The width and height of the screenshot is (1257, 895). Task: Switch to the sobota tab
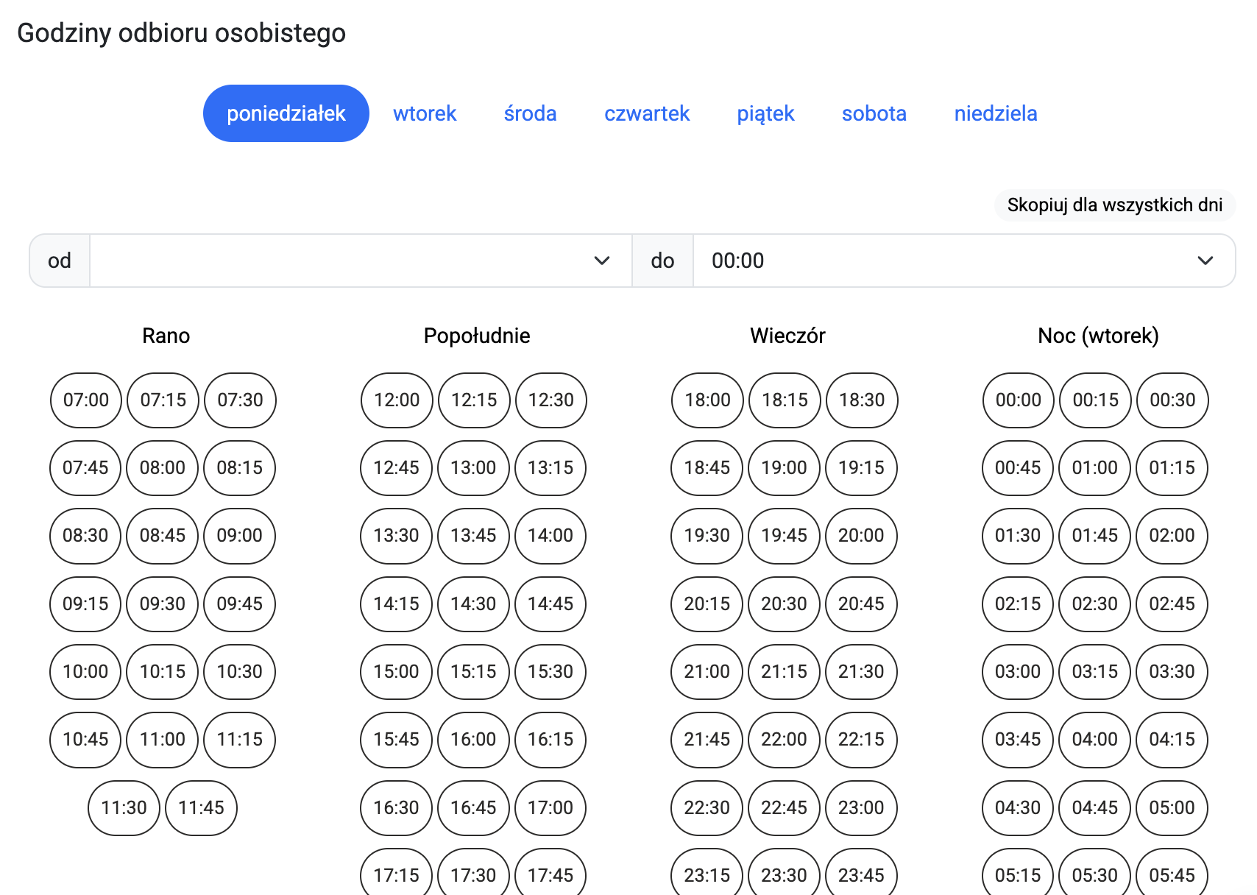point(874,113)
